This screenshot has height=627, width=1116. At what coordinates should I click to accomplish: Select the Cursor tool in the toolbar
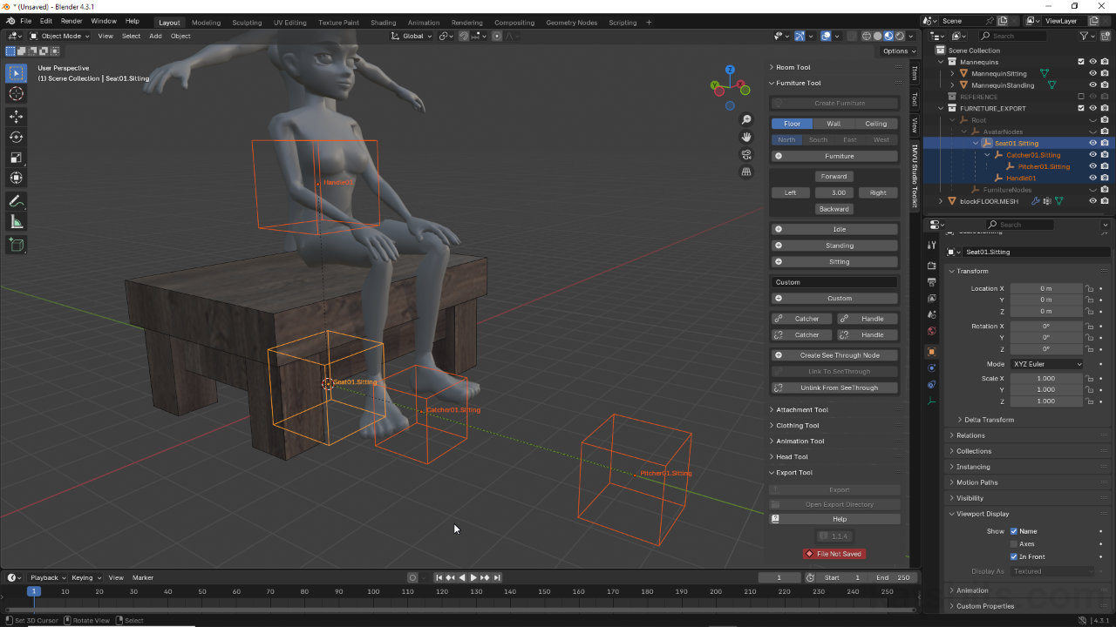(16, 94)
